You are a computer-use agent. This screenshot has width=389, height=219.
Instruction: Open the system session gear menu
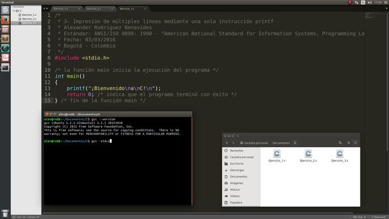(x=386, y=2)
